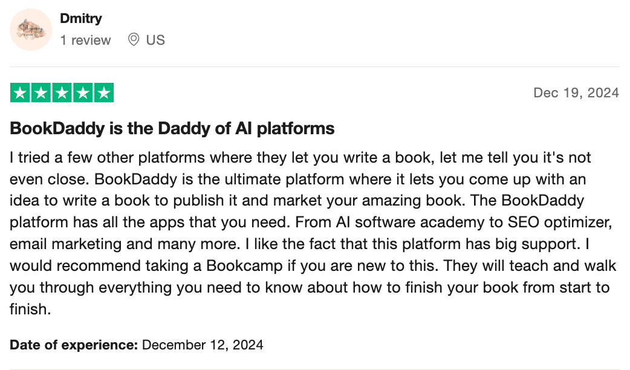Click the Dec 19, 2024 review date
The width and height of the screenshot is (630, 370).
click(x=576, y=92)
